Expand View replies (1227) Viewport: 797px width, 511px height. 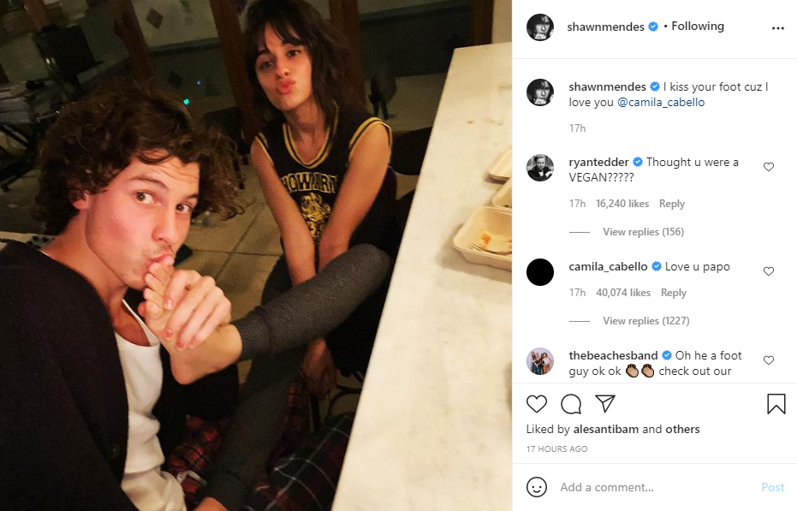point(646,321)
